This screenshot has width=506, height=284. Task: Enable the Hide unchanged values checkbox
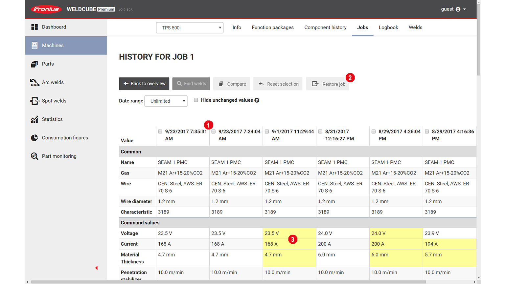point(196,100)
